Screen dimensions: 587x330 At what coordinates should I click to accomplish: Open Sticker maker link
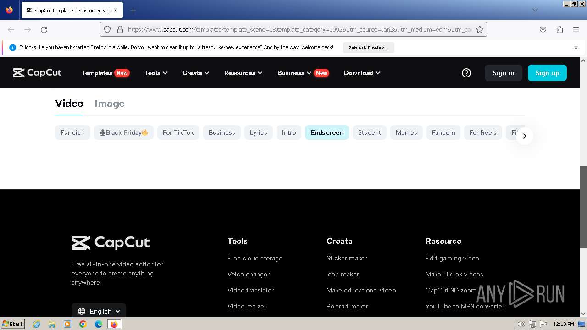347,258
